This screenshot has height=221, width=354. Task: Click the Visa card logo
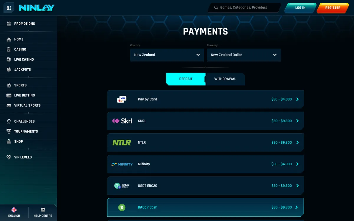(122, 99)
